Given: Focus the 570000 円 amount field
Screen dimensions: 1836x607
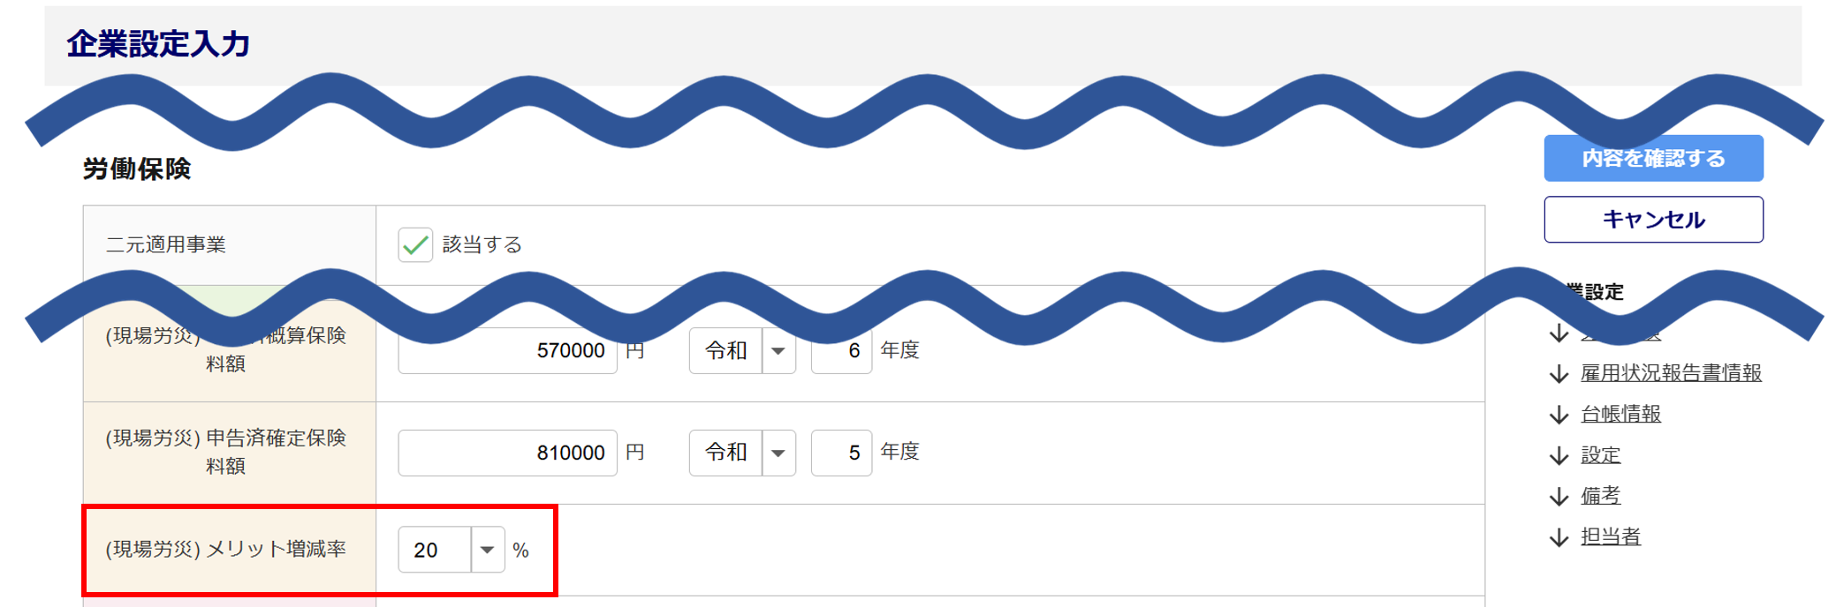Looking at the screenshot, I should (507, 351).
